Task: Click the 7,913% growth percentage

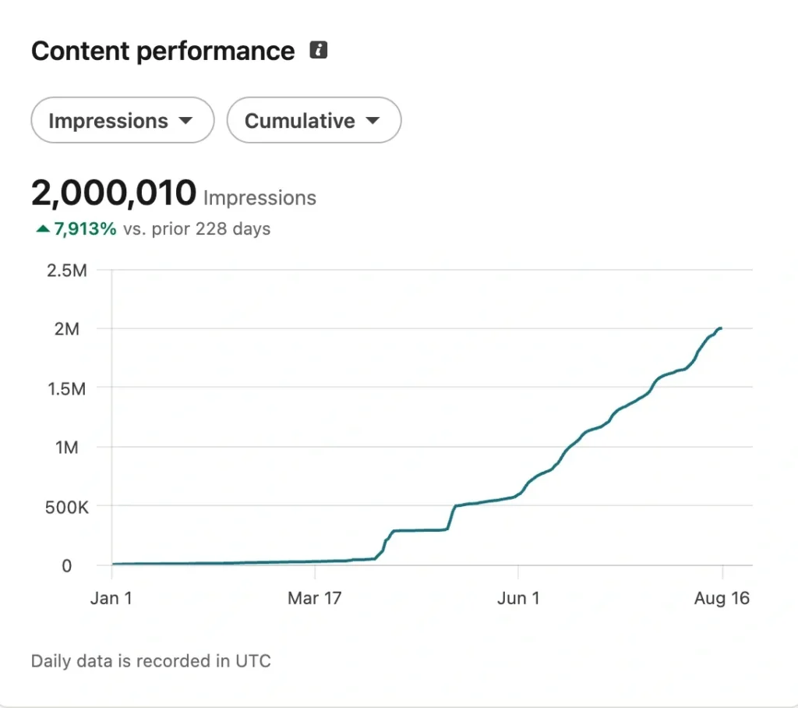Action: pyautogui.click(x=85, y=229)
